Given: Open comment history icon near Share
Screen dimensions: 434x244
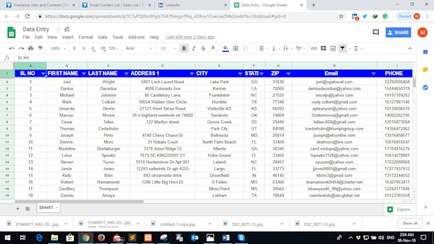Looking at the screenshot, I should 375,33.
